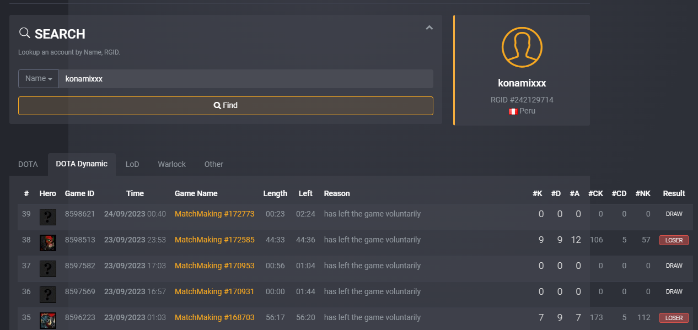Open the Other tab
Screen dimensions: 698x330
pyautogui.click(x=214, y=164)
